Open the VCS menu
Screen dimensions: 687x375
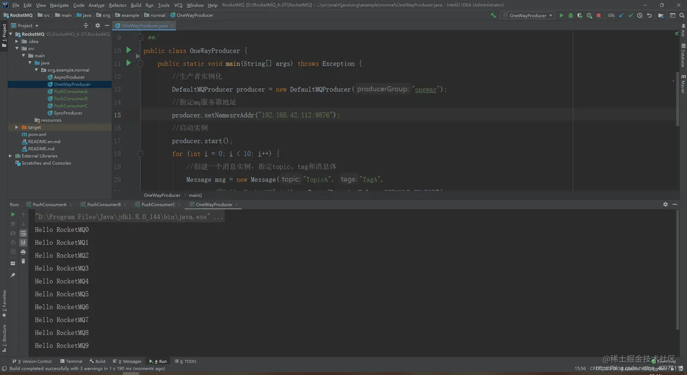point(178,5)
